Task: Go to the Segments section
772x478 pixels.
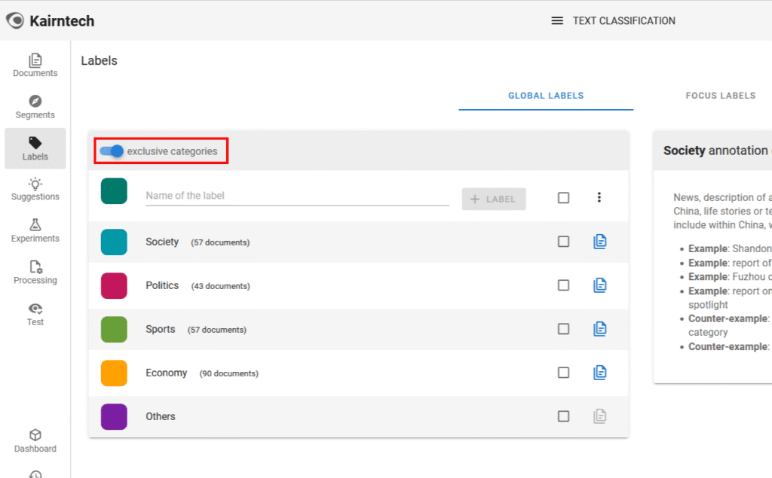Action: [35, 107]
